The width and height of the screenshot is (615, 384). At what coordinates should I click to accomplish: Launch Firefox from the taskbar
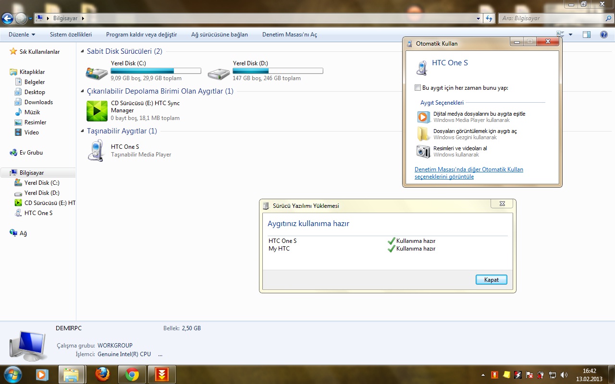102,374
